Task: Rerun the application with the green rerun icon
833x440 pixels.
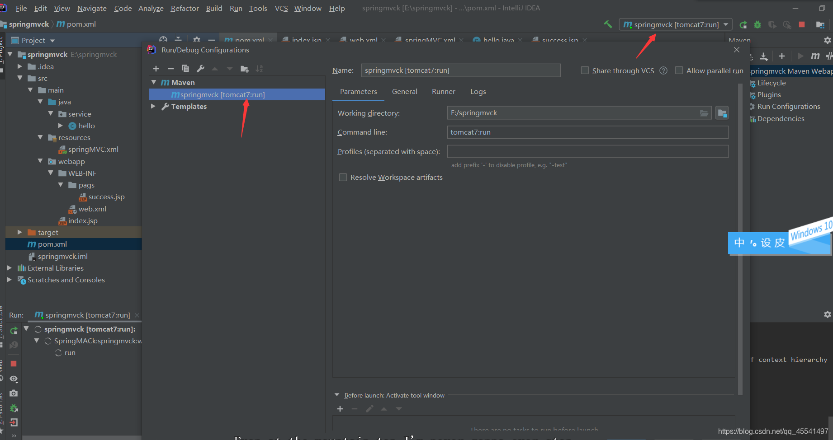Action: tap(743, 24)
